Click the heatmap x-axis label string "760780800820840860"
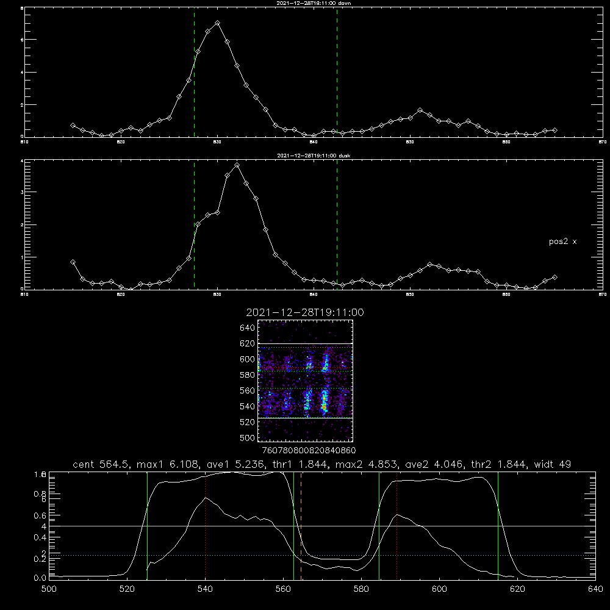The image size is (610, 610). [x=309, y=450]
